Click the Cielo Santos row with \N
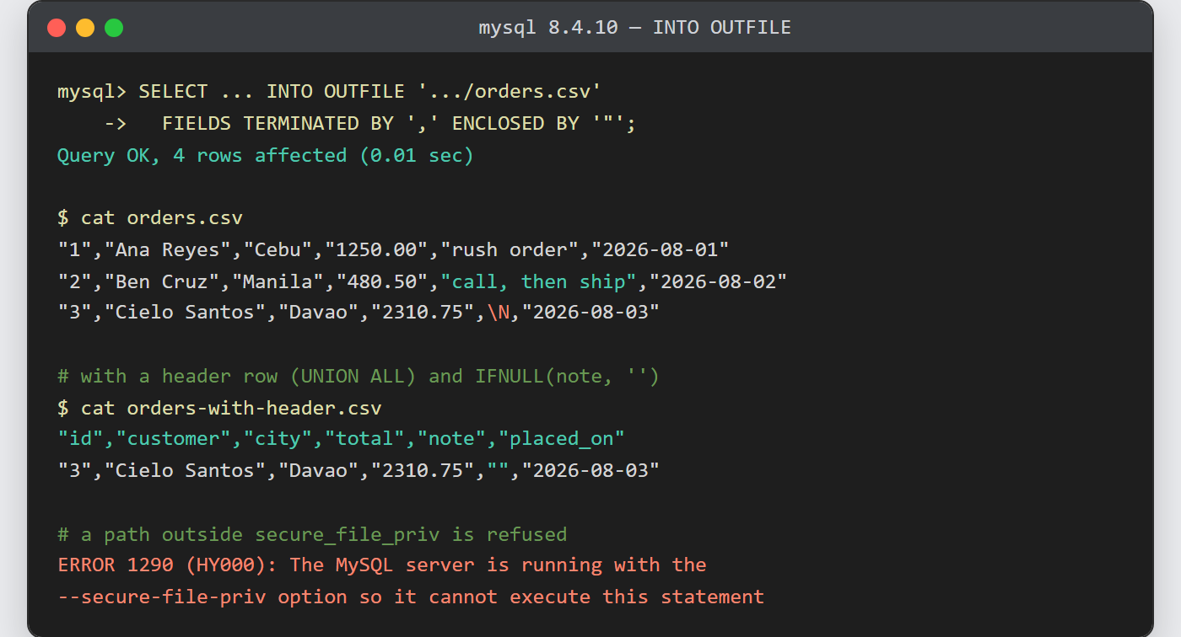1181x637 pixels. (x=359, y=313)
